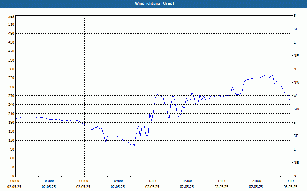The image size is (307, 191).
Task: Select the 210 degree axis label
Action: [x=11, y=113]
